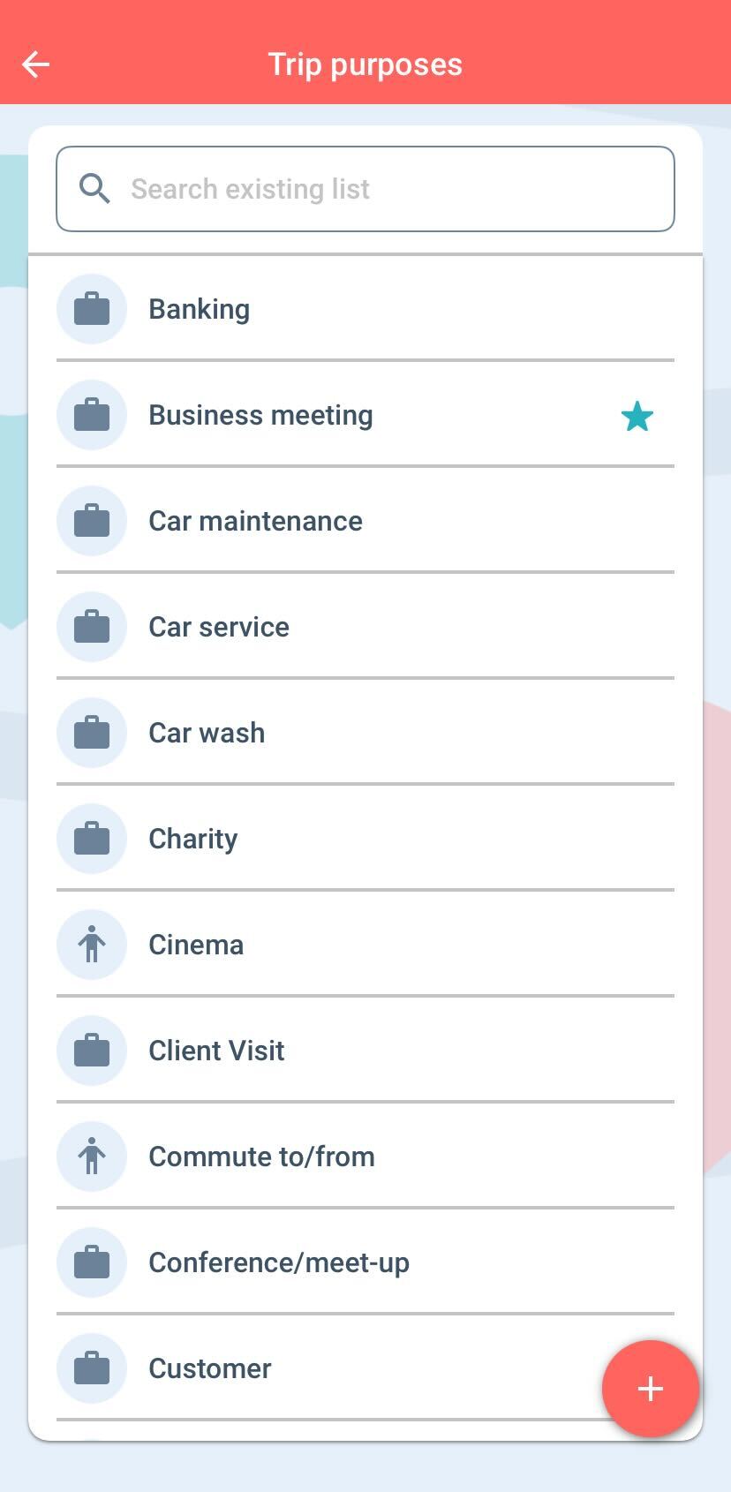The image size is (731, 1492).
Task: Choose Business meeting from the list
Action: click(x=260, y=416)
